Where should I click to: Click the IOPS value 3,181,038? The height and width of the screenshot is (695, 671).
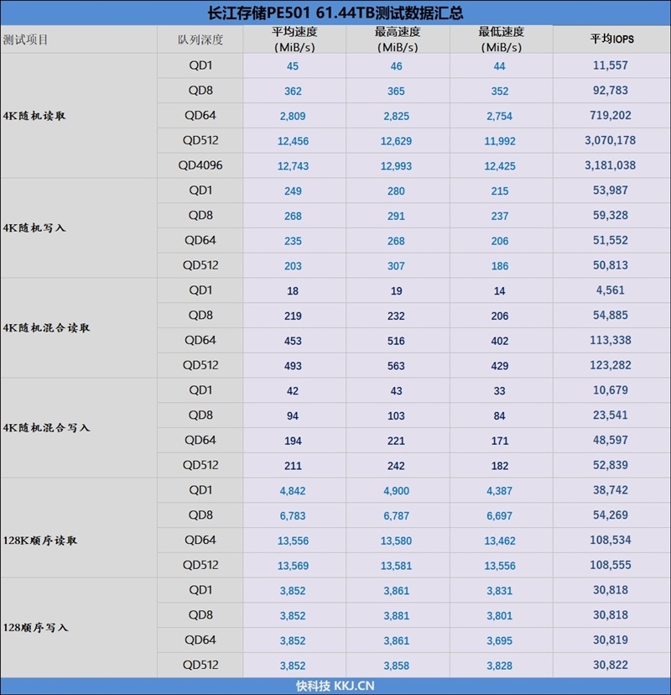tap(611, 165)
